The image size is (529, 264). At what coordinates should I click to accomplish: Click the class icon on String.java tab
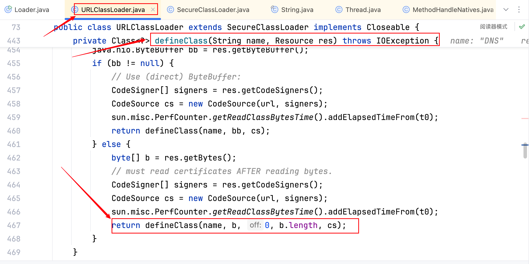275,9
